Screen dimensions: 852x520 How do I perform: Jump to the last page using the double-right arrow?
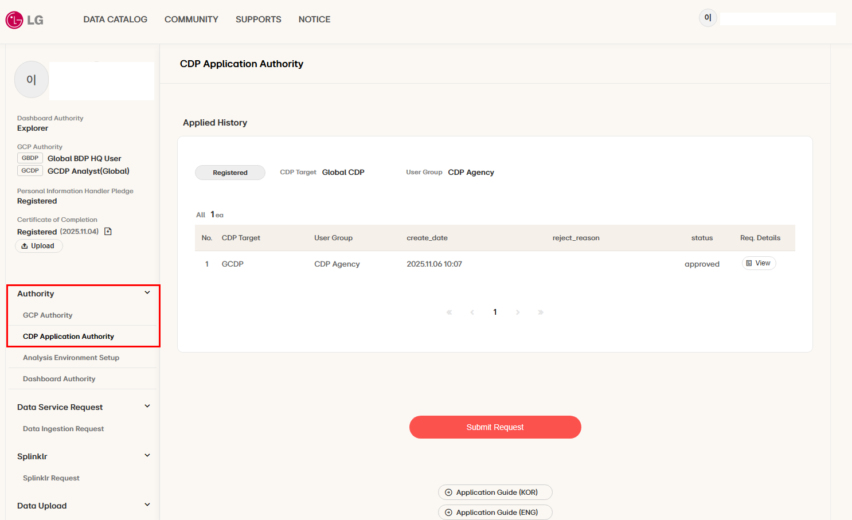click(541, 312)
